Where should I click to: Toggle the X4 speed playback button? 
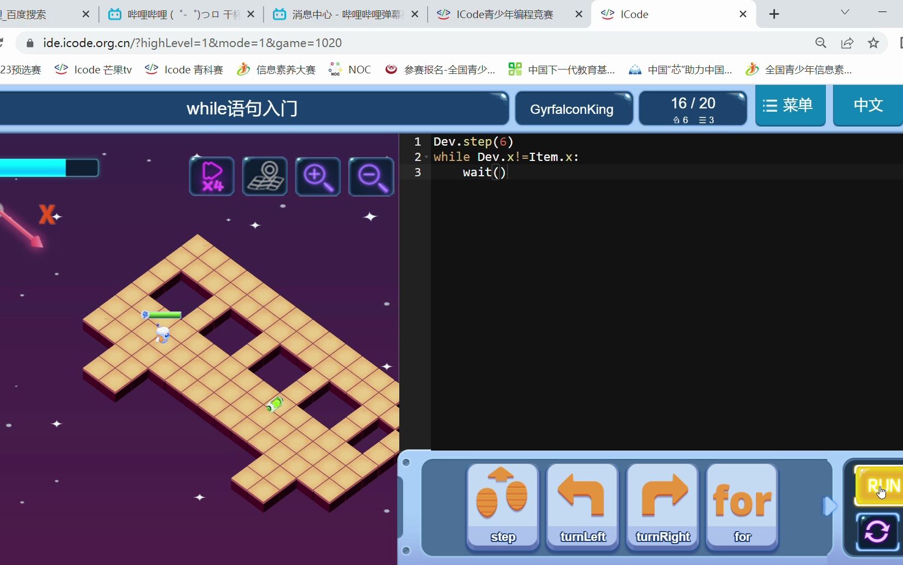click(212, 176)
